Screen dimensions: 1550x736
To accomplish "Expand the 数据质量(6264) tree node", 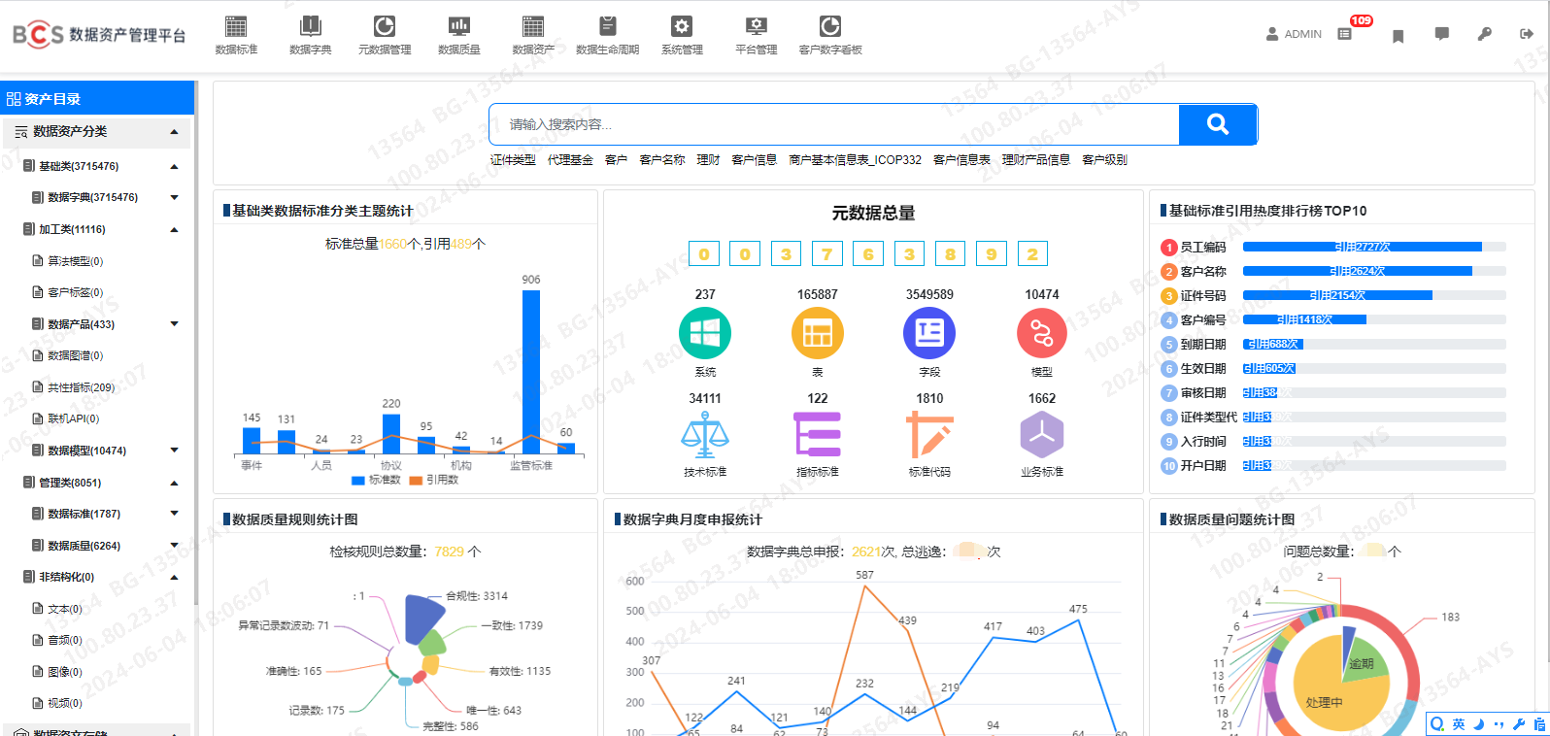I will 175,546.
